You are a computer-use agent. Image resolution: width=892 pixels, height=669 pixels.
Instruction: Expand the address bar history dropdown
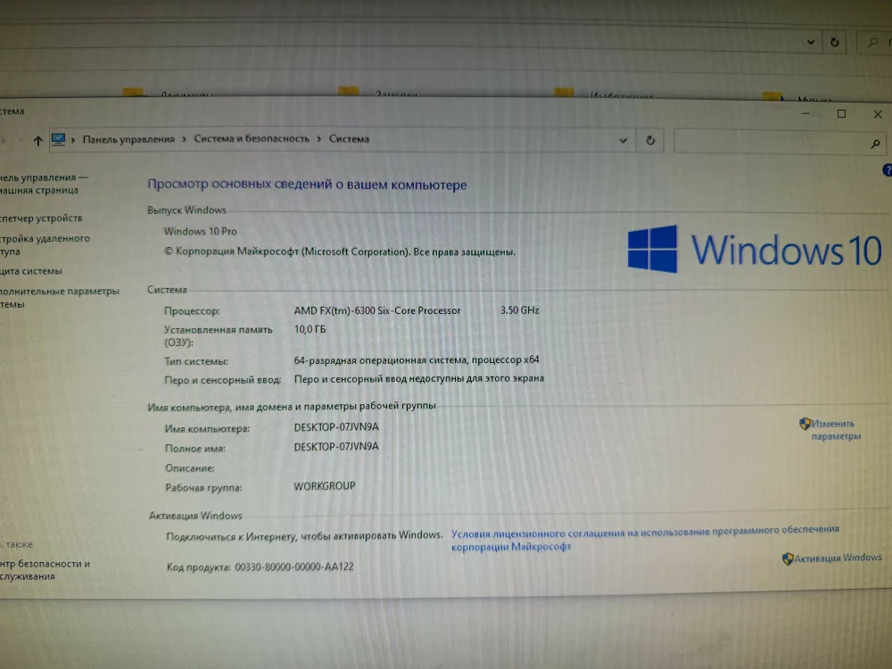[624, 140]
